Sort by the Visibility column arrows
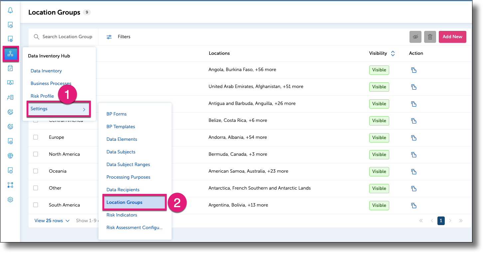Image resolution: width=483 pixels, height=253 pixels. click(393, 53)
